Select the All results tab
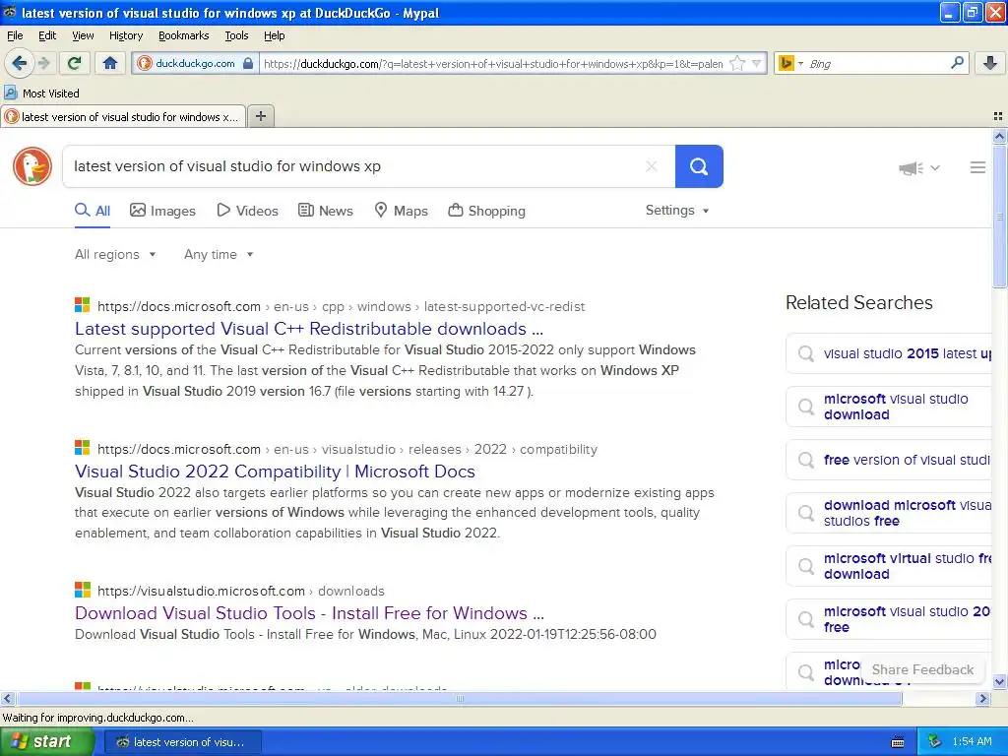1008x756 pixels. point(93,211)
